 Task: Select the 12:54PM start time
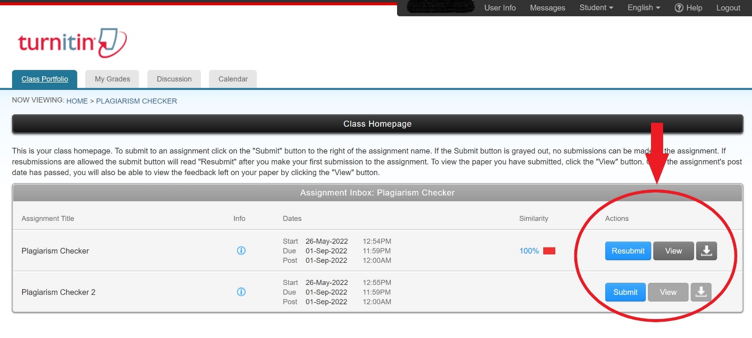377,241
